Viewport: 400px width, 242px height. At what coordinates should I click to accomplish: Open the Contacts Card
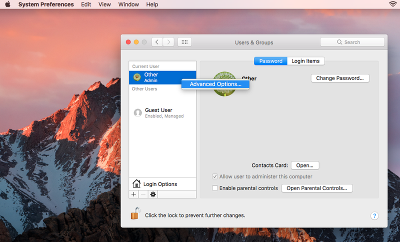[305, 165]
